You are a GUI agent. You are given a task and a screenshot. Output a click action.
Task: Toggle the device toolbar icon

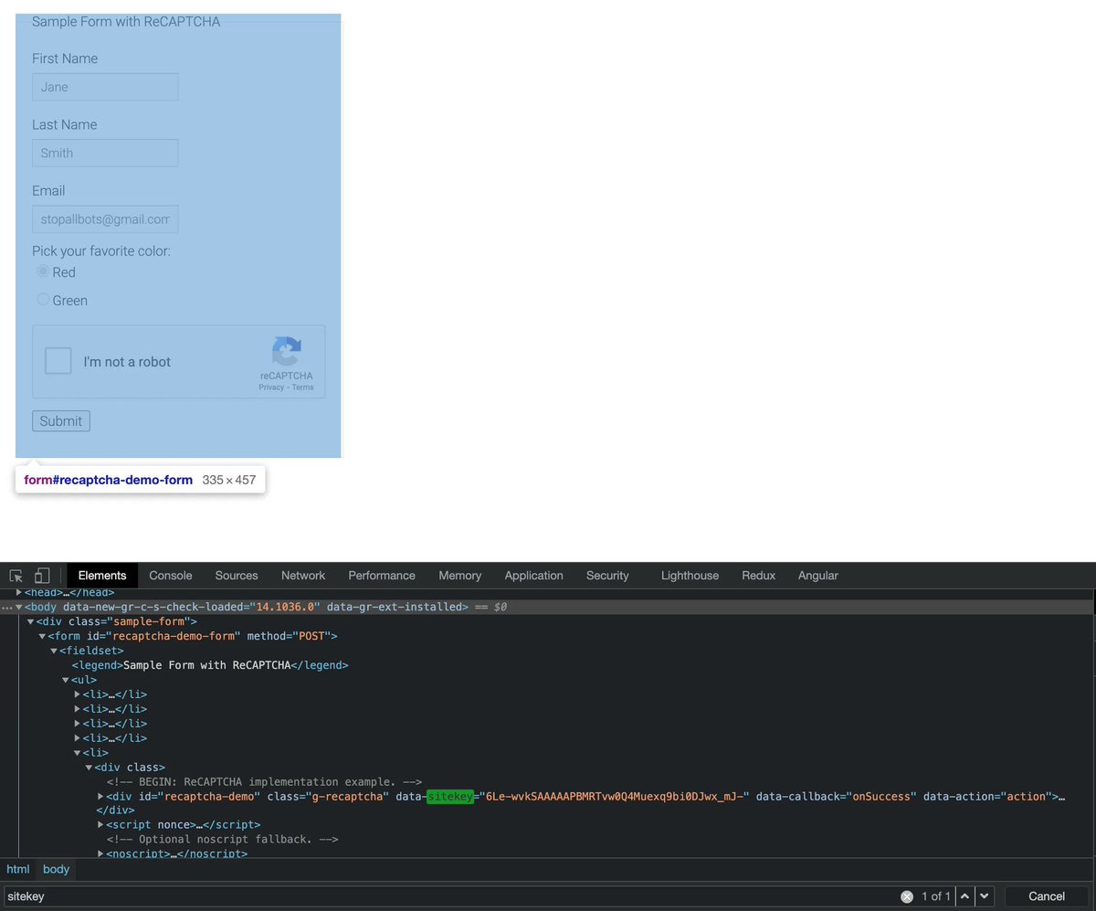(42, 576)
